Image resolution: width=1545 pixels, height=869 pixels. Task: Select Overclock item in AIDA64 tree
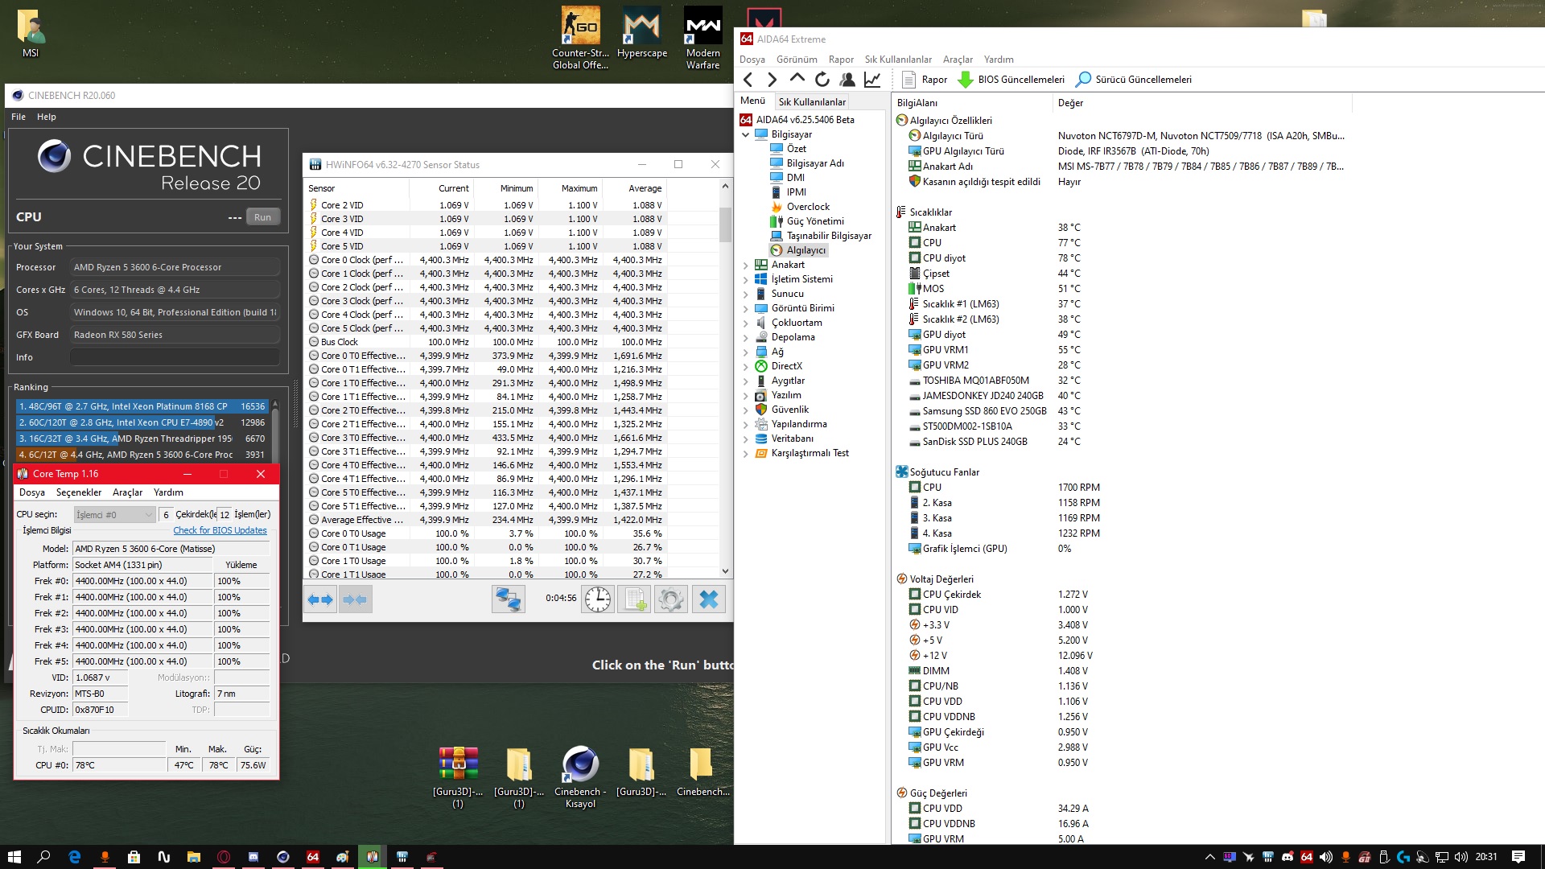(x=808, y=207)
